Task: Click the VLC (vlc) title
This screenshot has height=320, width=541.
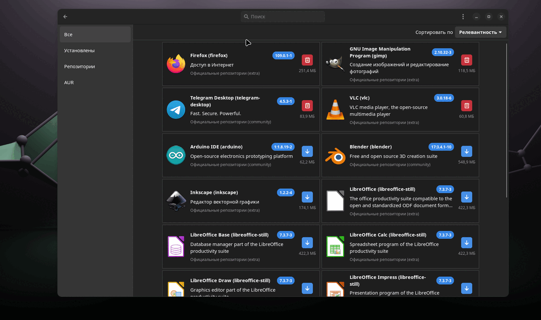Action: pyautogui.click(x=360, y=98)
